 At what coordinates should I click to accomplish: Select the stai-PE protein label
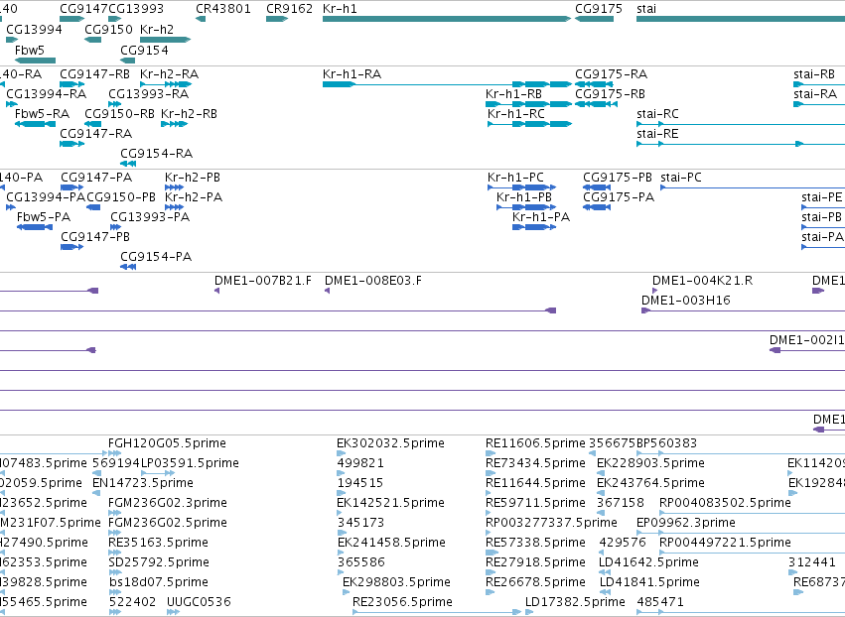click(x=822, y=197)
